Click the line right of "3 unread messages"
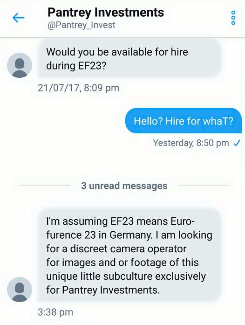This screenshot has height=325, width=245. tap(204, 185)
